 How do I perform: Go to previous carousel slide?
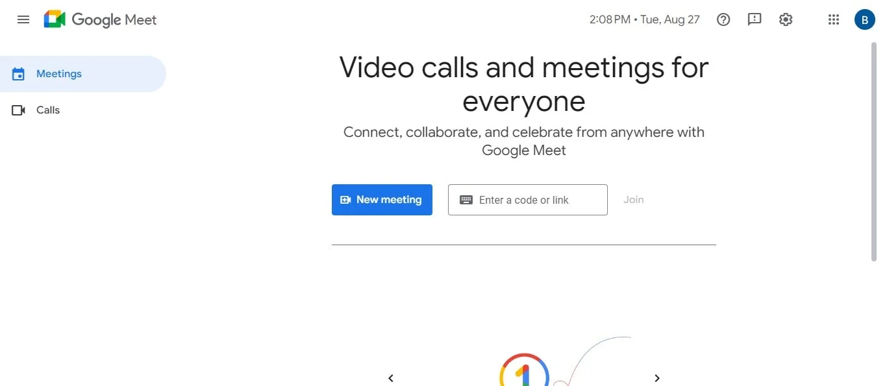(391, 378)
